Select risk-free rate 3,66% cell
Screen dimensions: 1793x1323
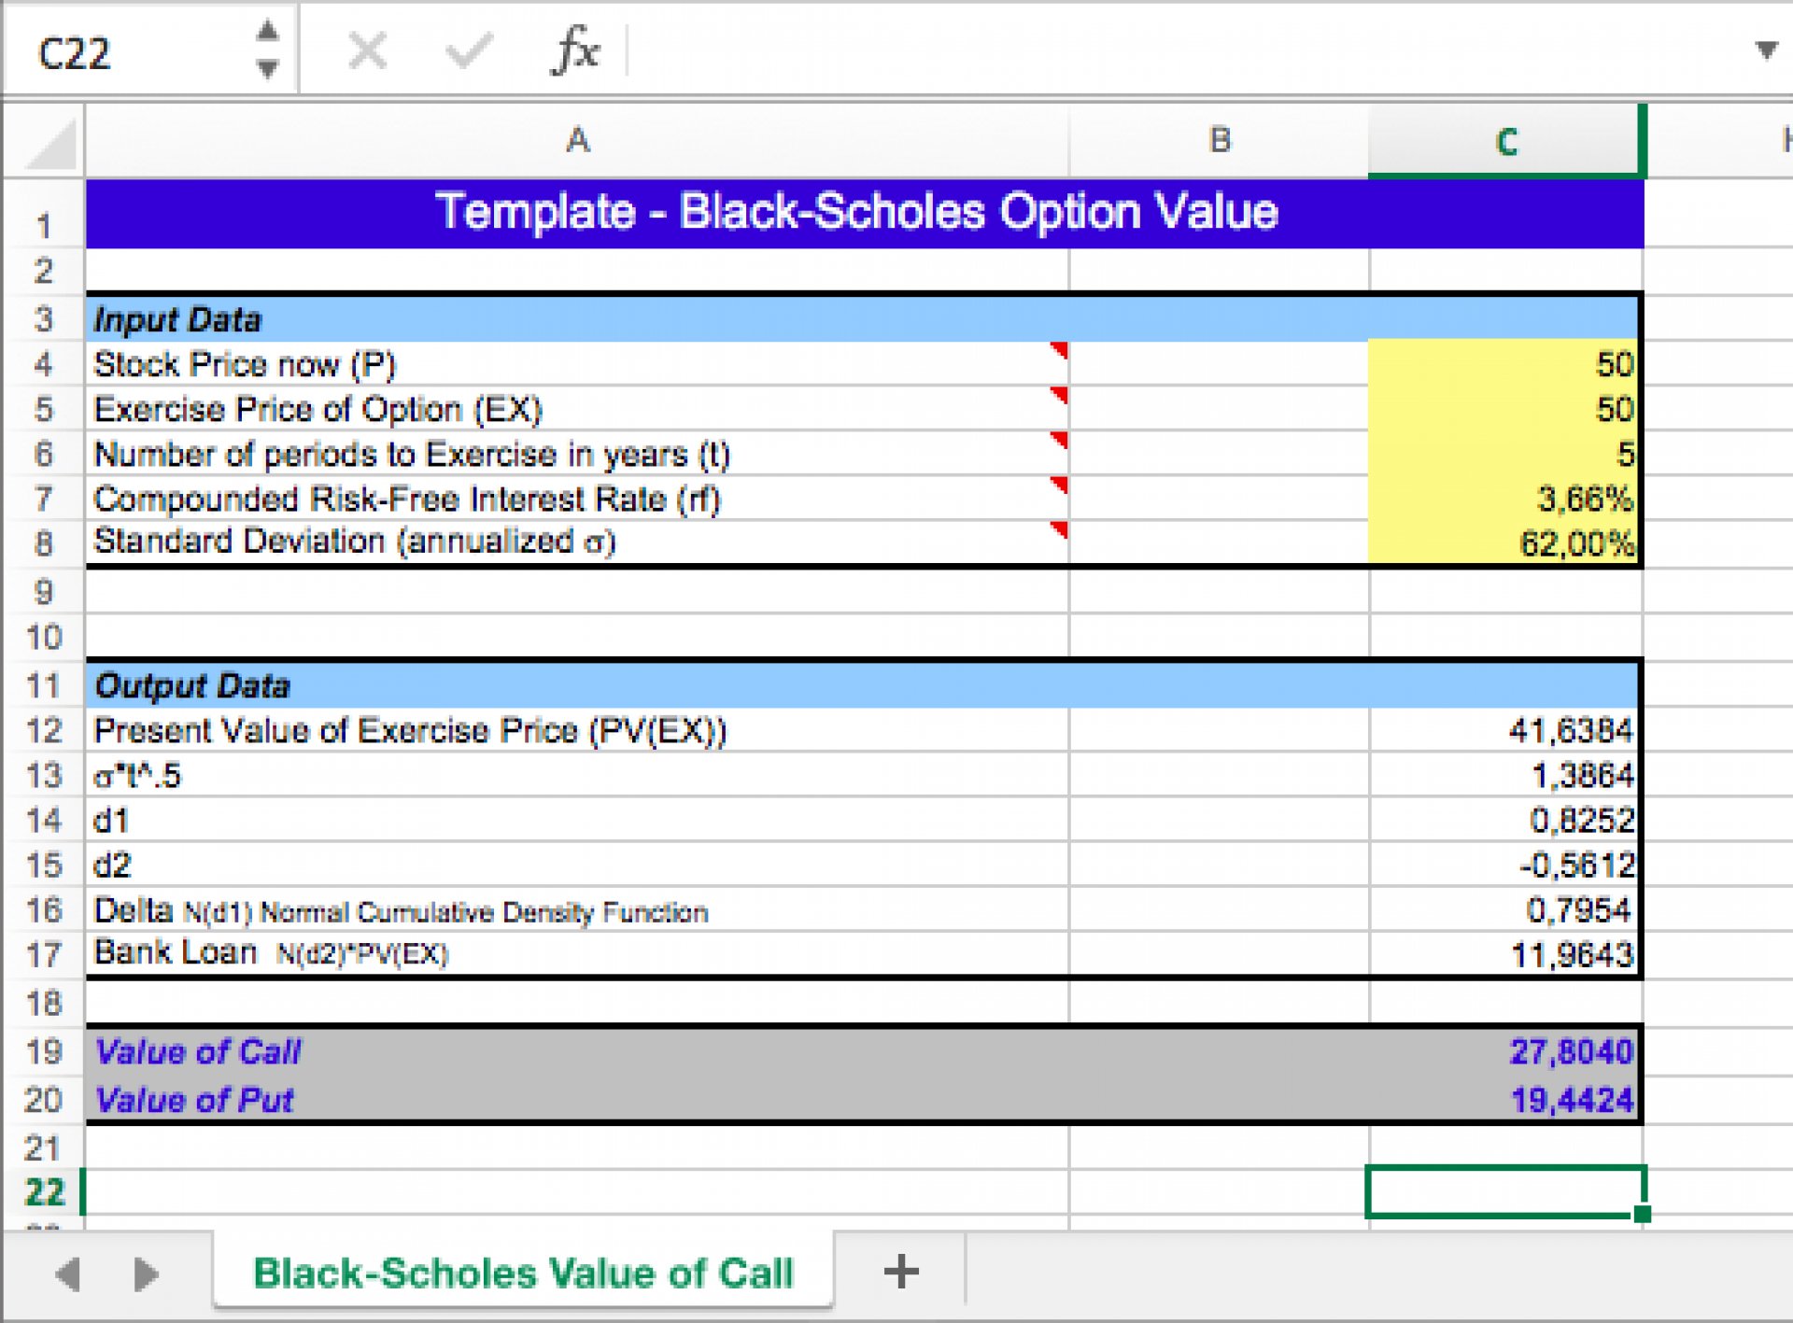pos(1504,498)
